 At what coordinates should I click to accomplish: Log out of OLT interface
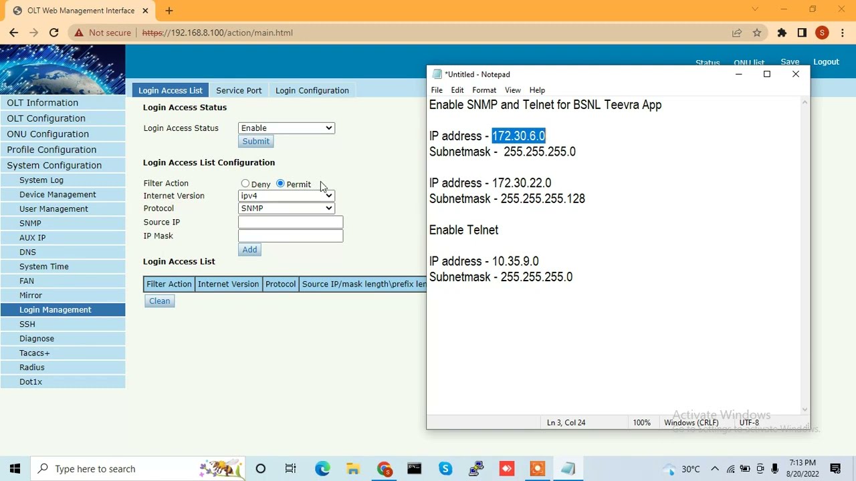pos(826,61)
